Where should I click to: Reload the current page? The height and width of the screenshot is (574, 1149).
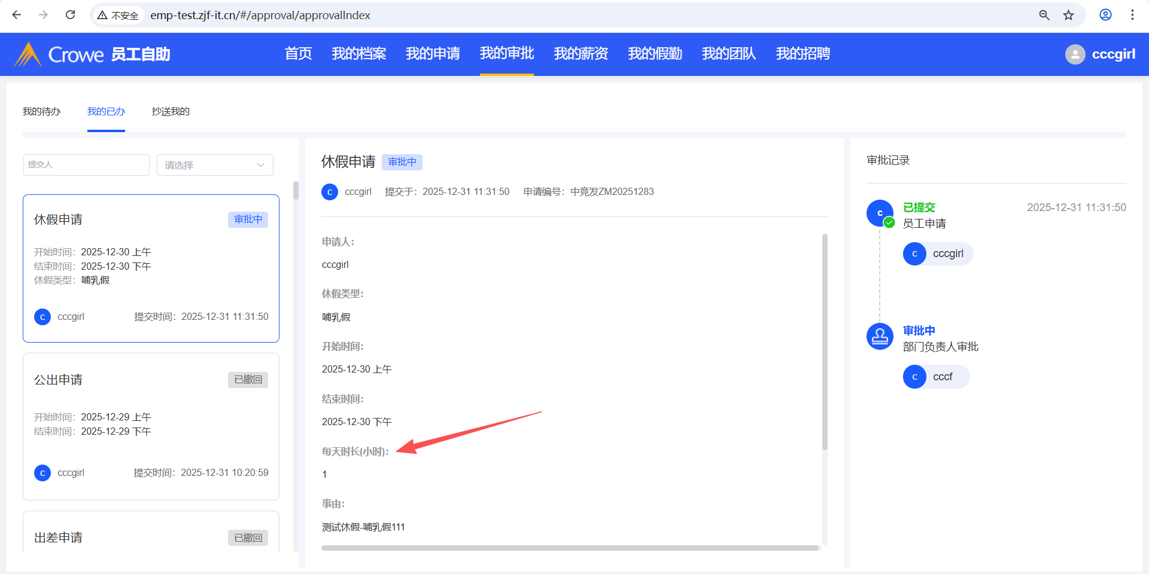point(70,15)
